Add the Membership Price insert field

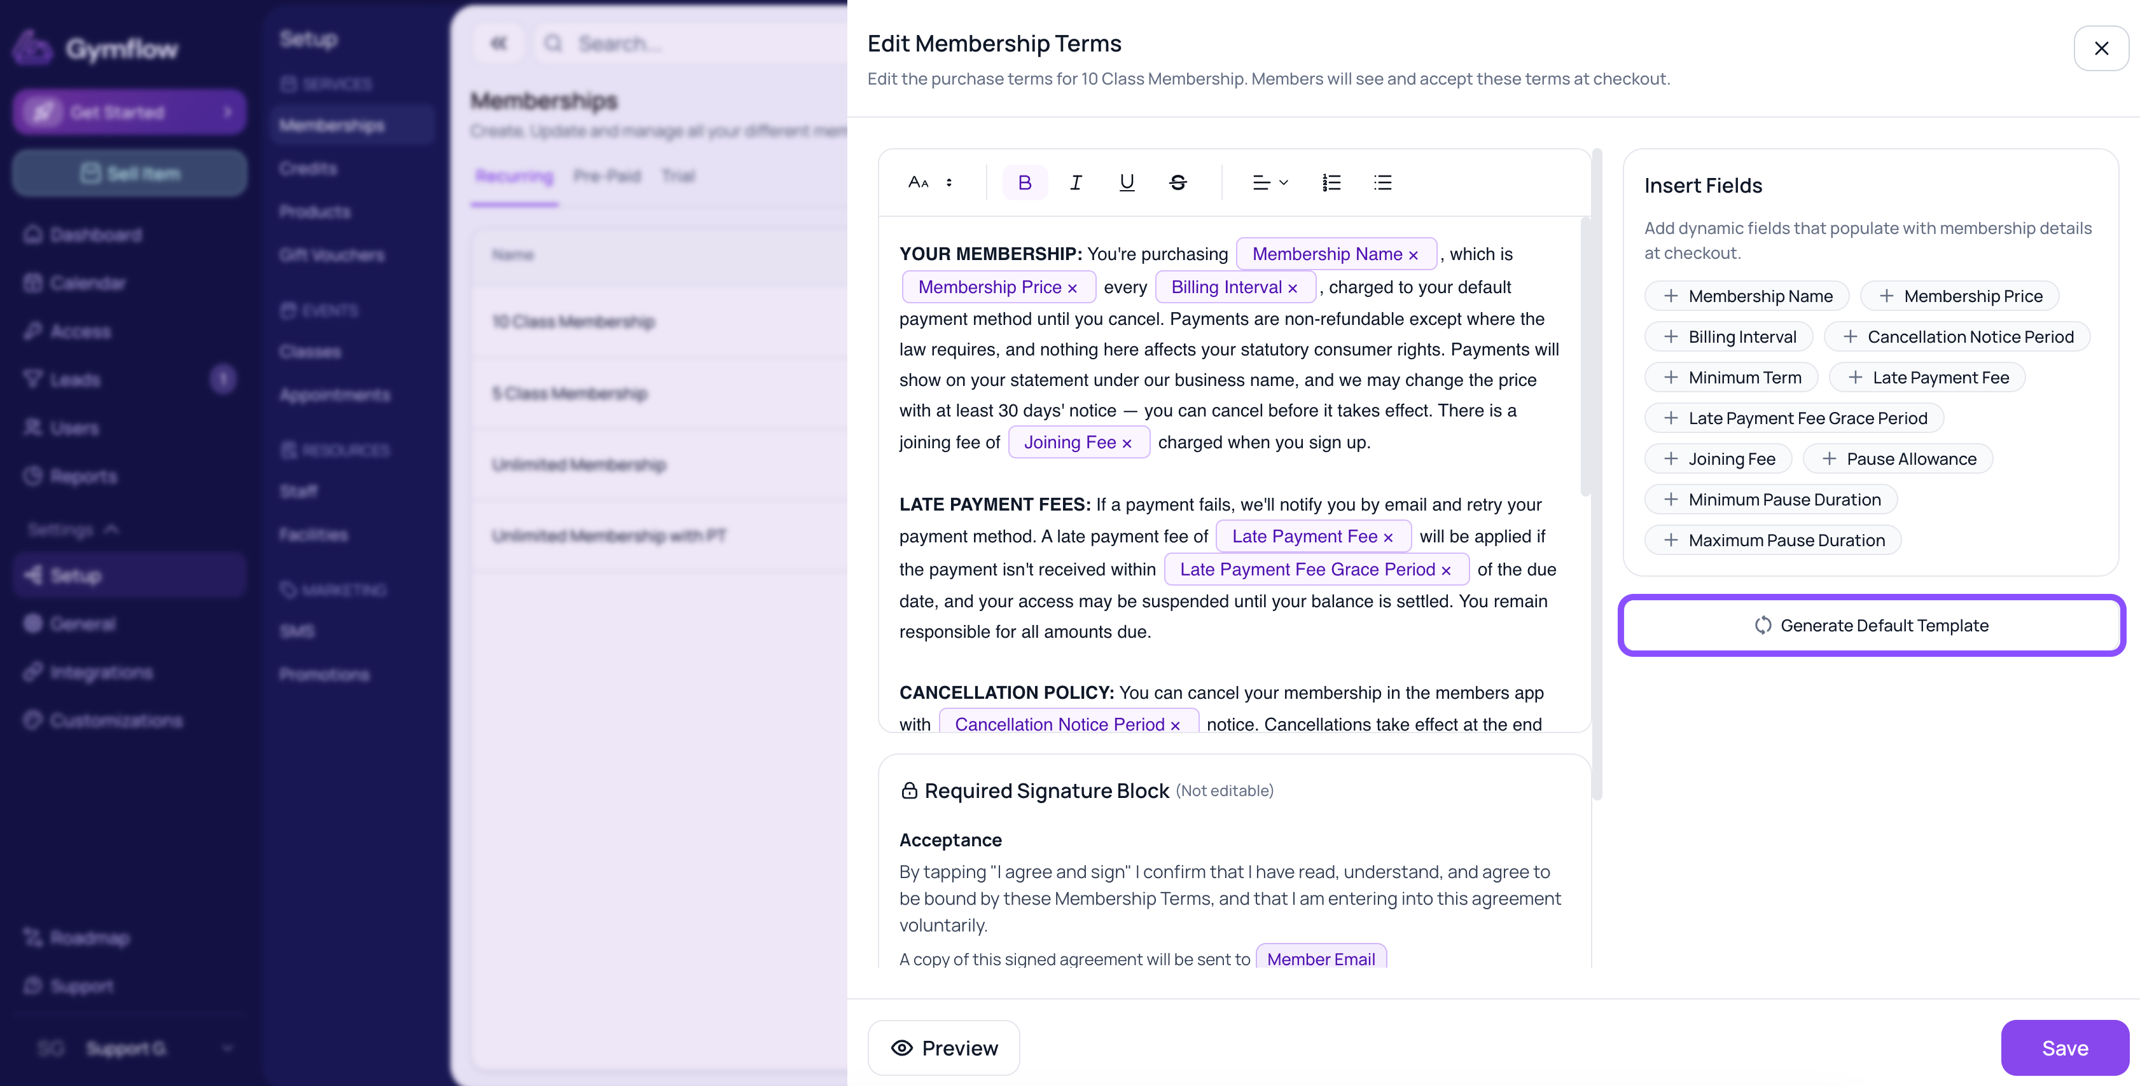1960,296
